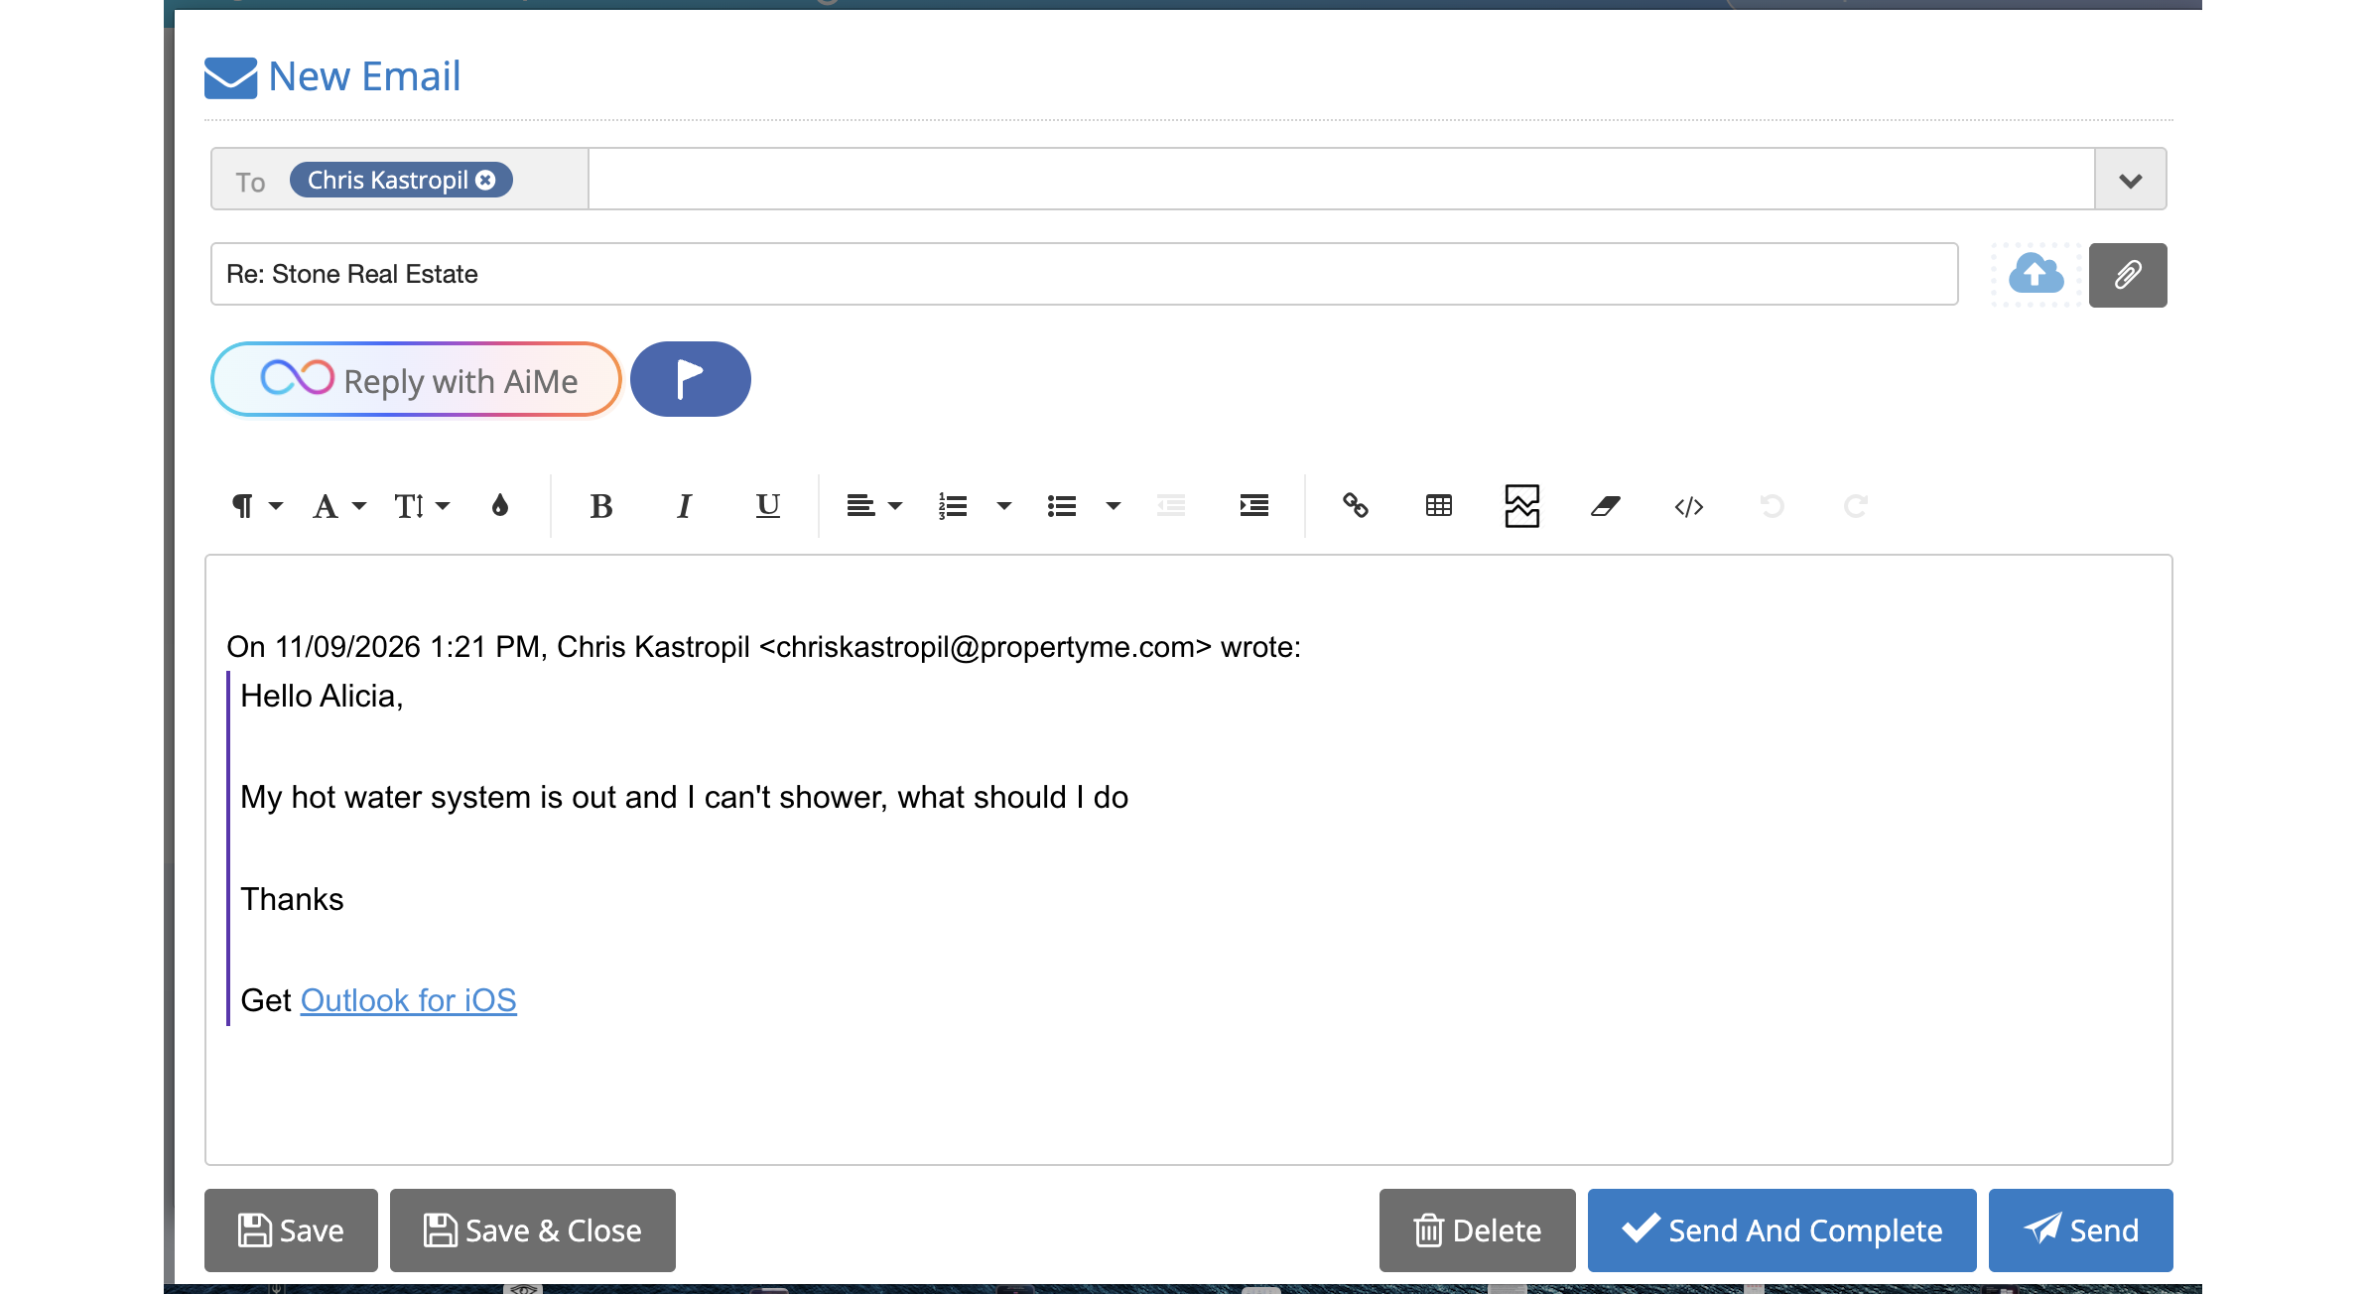Insert an image into the email
This screenshot has width=2366, height=1294.
1522,506
